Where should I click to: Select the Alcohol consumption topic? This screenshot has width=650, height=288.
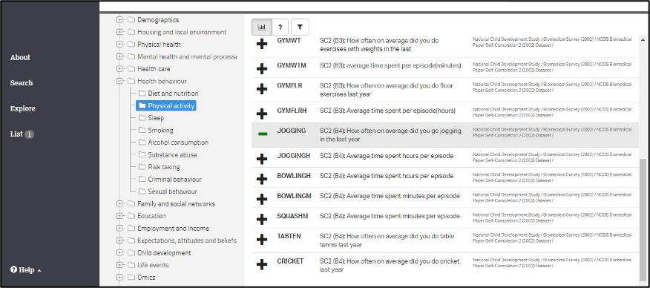coord(178,143)
